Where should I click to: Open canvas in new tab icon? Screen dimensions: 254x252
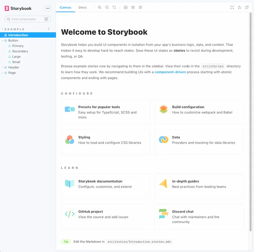pyautogui.click(x=239, y=8)
